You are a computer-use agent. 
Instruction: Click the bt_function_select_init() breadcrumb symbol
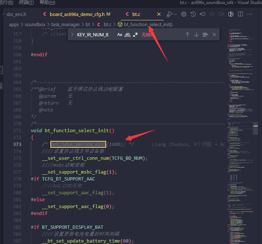pos(148,25)
